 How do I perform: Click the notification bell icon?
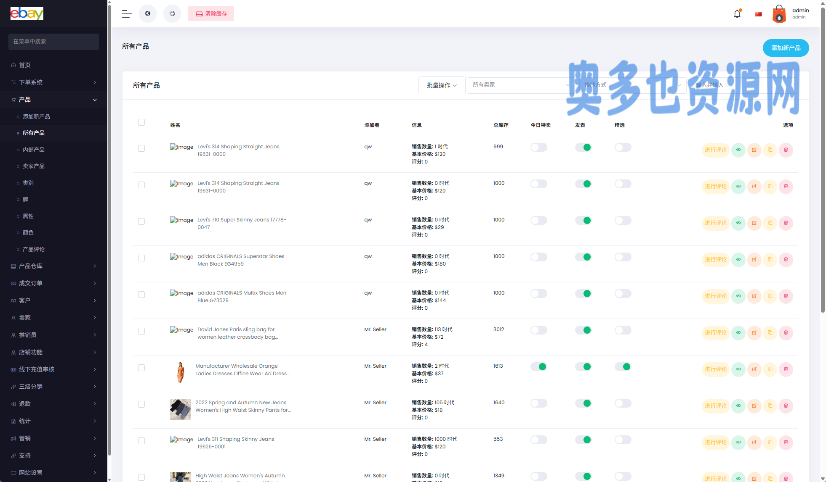[737, 14]
